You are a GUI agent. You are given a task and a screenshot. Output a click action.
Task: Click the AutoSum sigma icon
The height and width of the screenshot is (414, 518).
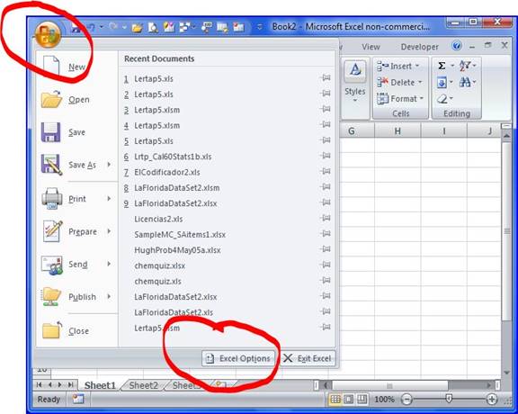pyautogui.click(x=442, y=66)
